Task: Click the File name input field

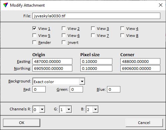Action: click(96, 16)
